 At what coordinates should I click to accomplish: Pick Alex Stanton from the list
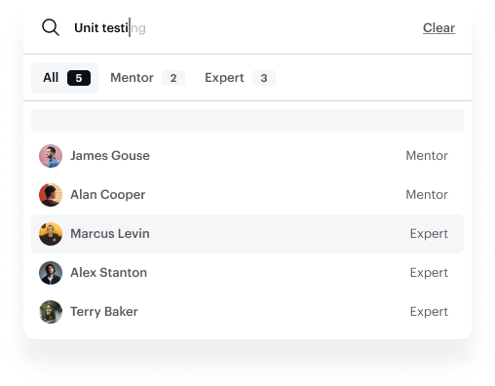click(247, 273)
